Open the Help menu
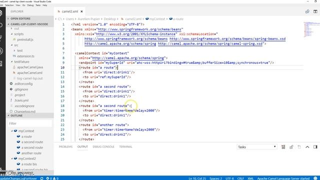The image size is (320, 180). click(45, 5)
